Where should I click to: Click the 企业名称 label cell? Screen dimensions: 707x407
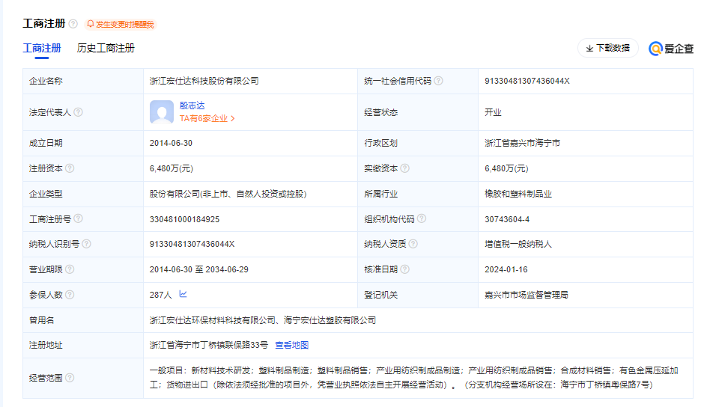tap(83, 81)
